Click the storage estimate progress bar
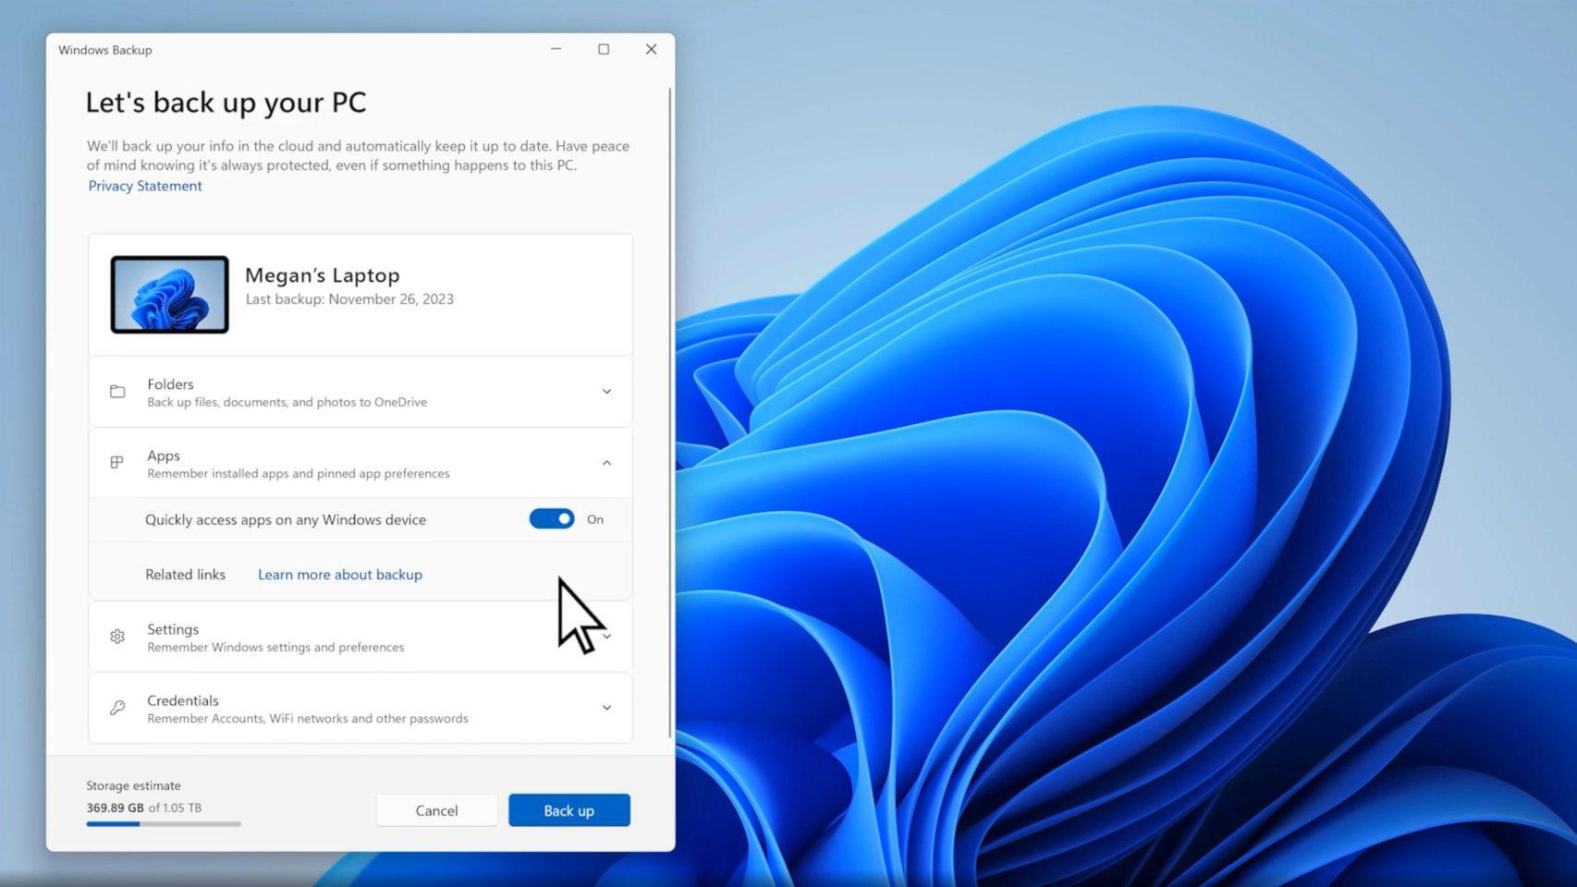This screenshot has width=1577, height=887. [164, 823]
